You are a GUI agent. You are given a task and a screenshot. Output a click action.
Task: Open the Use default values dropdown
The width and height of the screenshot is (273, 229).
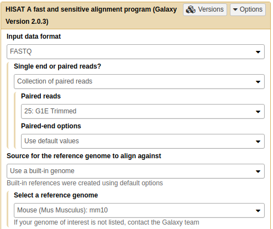pyautogui.click(x=143, y=141)
